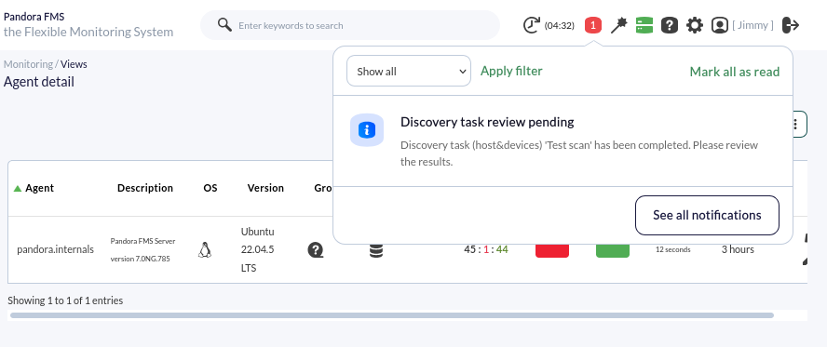The width and height of the screenshot is (827, 347).
Task: Click the Linux penguin OS icon
Action: [205, 249]
